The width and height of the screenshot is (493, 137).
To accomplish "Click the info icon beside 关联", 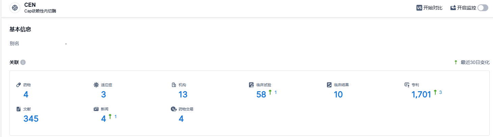I will [23, 62].
